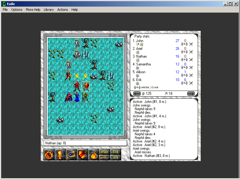Screen dimensions: 240x180
Task: Click Erik's lose-character X icon
Action: (x=191, y=83)
